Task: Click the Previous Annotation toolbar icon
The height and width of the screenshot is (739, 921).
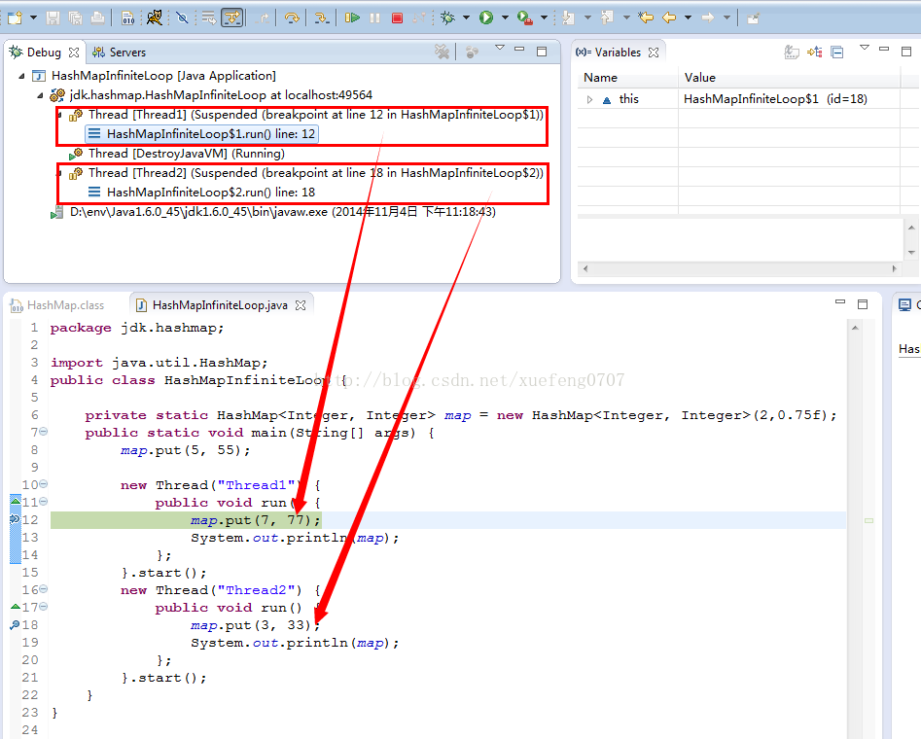Action: [607, 18]
